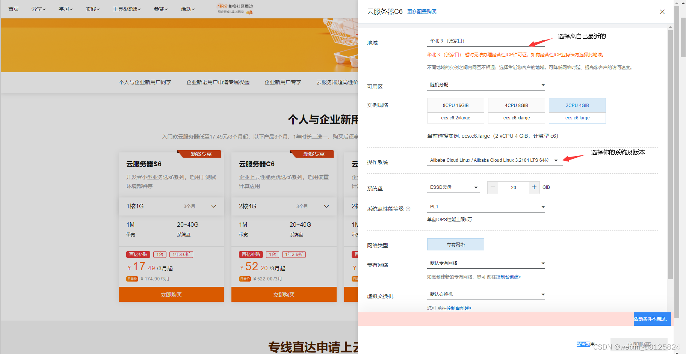Click the 云服务器C6 card title
This screenshot has width=686, height=354.
[257, 164]
